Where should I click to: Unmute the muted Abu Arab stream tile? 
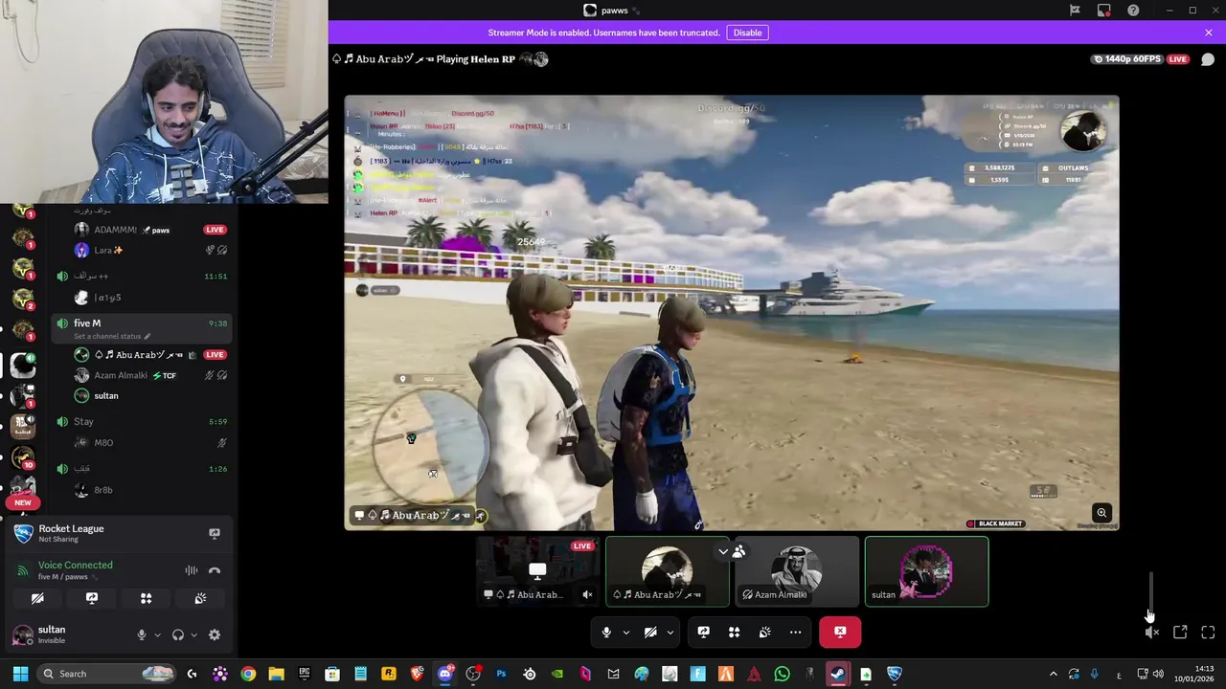587,594
